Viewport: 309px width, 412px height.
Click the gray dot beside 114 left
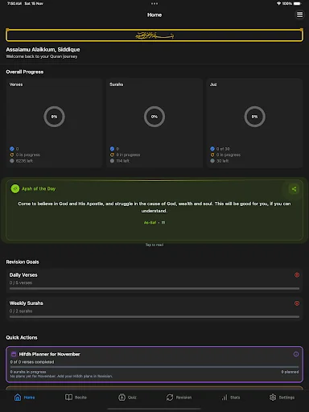pyautogui.click(x=112, y=161)
